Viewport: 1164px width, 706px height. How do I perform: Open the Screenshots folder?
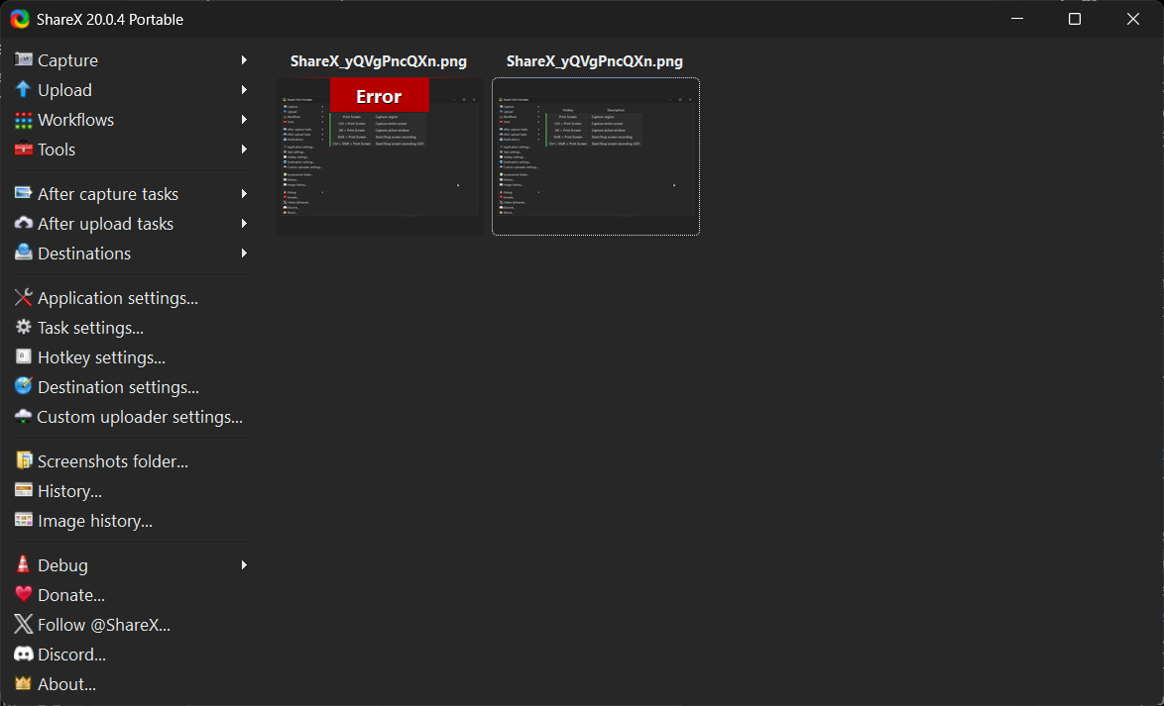(132, 460)
